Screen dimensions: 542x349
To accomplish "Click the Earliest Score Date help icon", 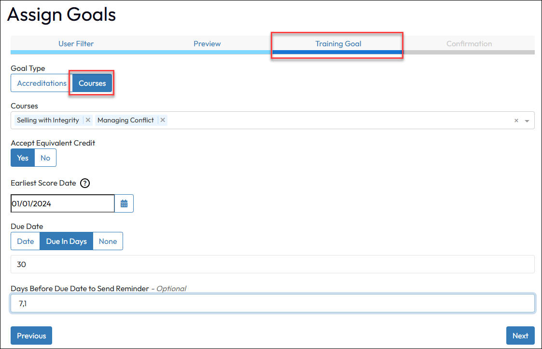I will click(x=85, y=183).
